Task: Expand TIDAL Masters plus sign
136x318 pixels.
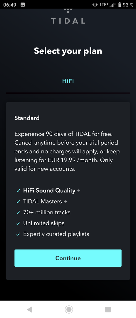Action: pyautogui.click(x=65, y=202)
